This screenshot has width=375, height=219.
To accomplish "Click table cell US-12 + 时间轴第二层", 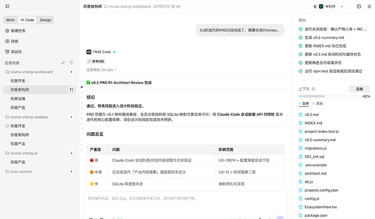I will pyautogui.click(x=250, y=172).
